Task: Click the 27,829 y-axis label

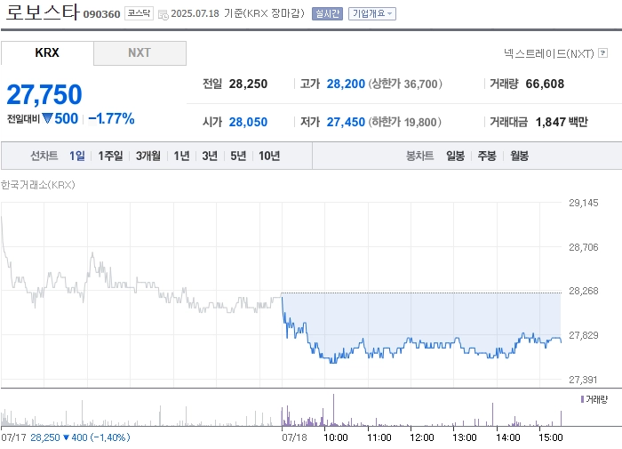Action: 584,335
